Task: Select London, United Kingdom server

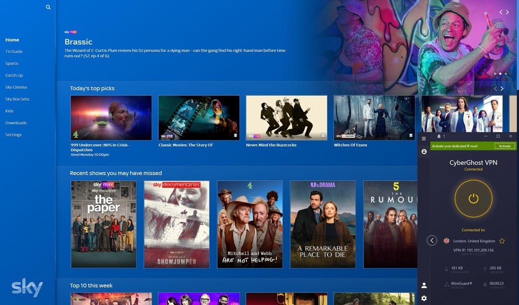Action: point(474,241)
